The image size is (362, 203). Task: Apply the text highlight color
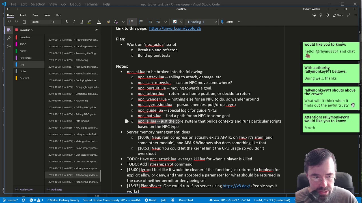89,22
